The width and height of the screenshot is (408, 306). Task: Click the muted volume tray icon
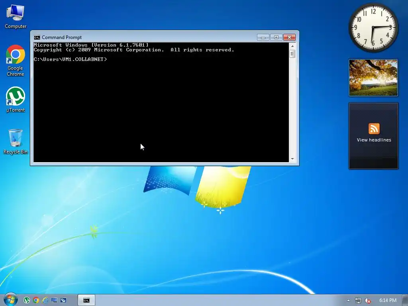pyautogui.click(x=368, y=300)
